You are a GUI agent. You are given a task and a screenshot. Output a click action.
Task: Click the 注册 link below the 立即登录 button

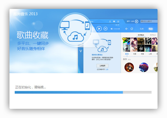tap(107, 69)
